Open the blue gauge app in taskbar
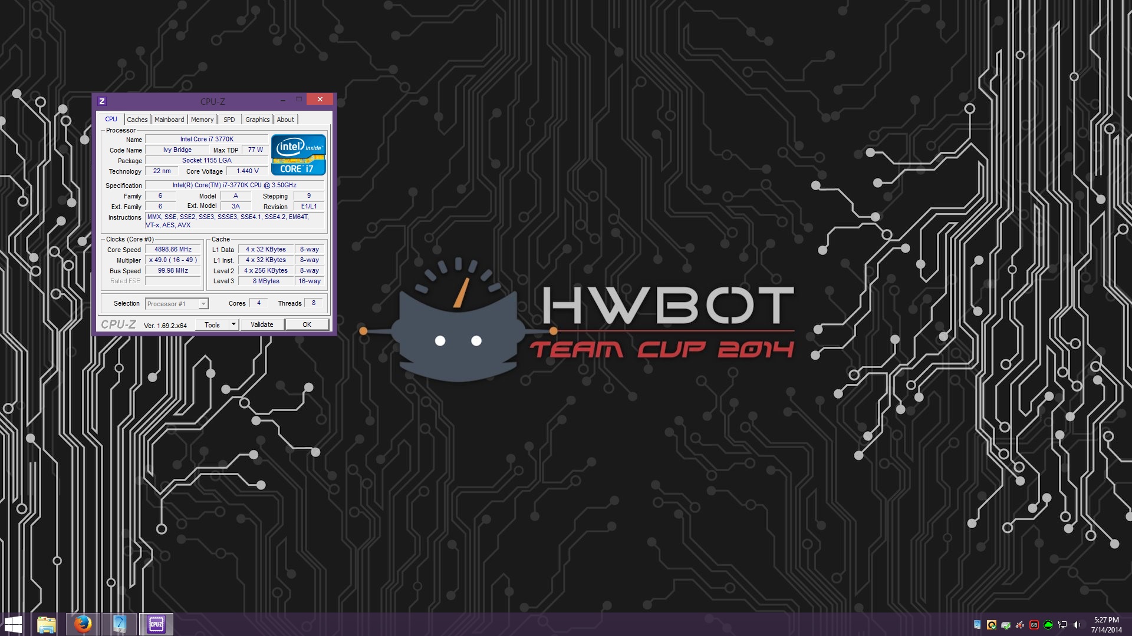Screen dimensions: 1132x636 (120, 624)
